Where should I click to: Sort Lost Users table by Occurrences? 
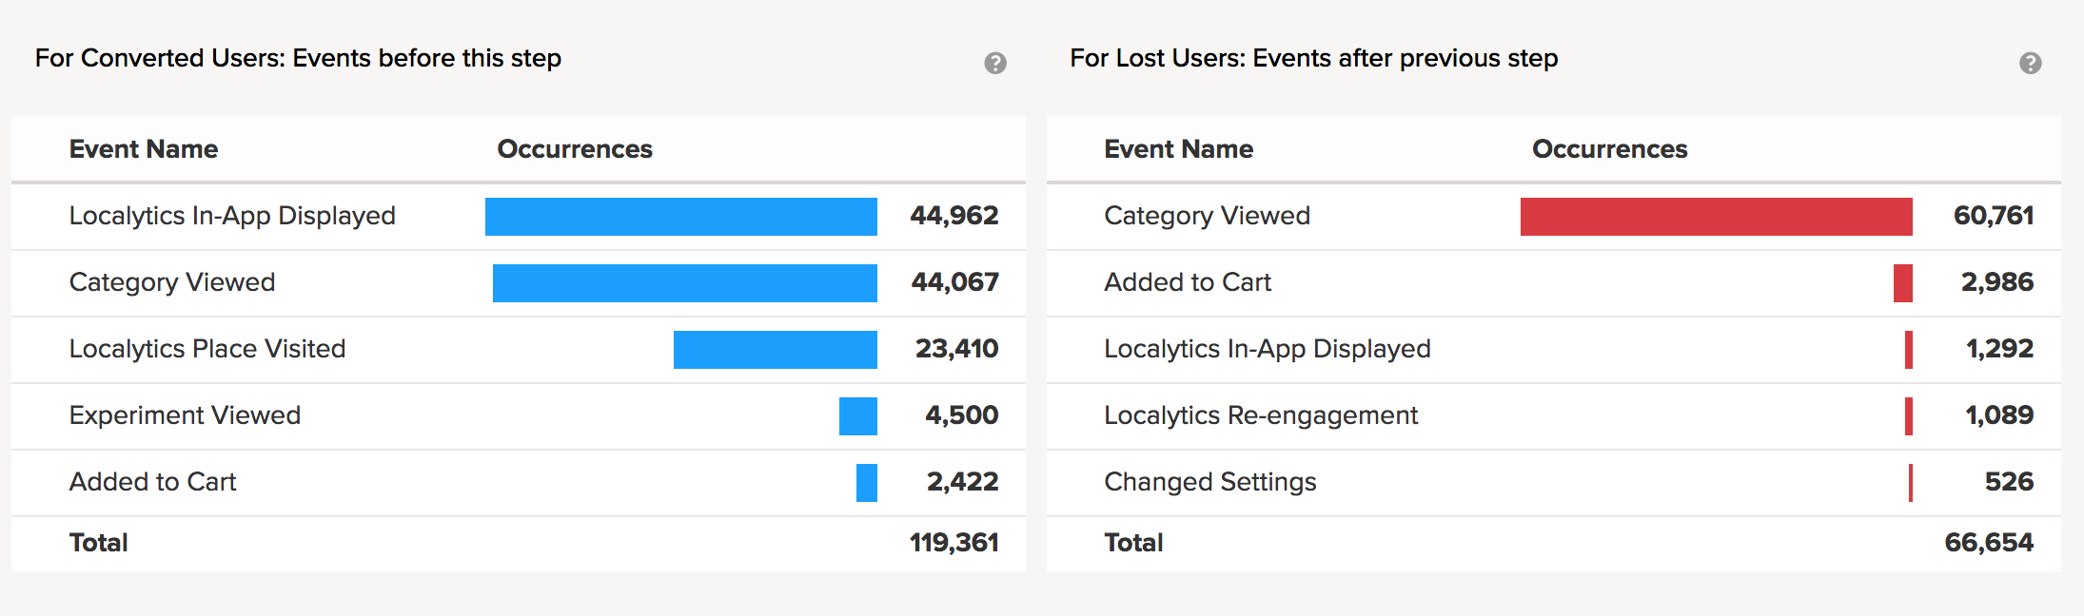pyautogui.click(x=1609, y=149)
